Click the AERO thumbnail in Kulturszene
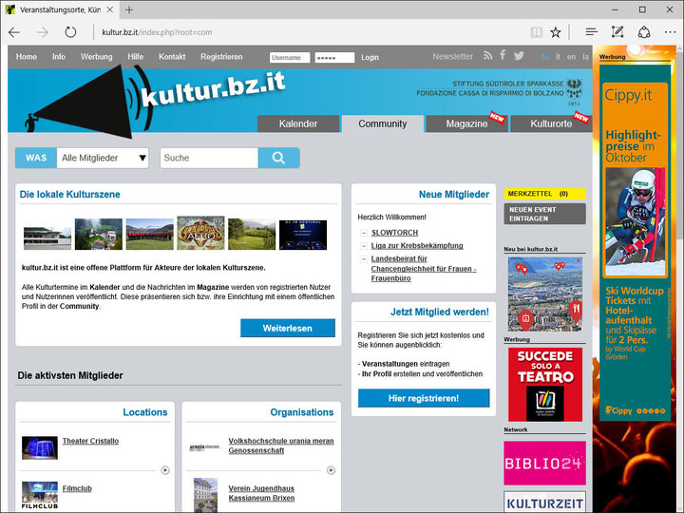 200,233
